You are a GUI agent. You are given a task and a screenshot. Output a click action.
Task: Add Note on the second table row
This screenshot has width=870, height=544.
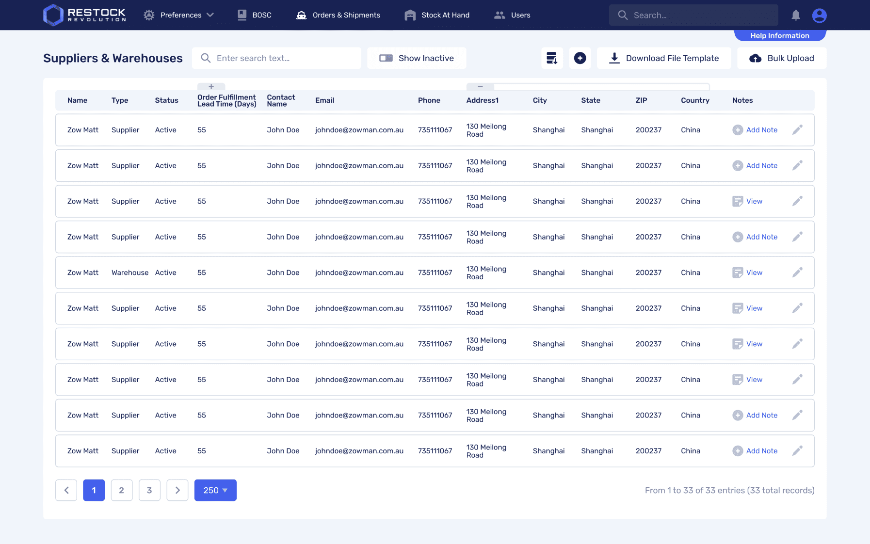click(x=755, y=165)
